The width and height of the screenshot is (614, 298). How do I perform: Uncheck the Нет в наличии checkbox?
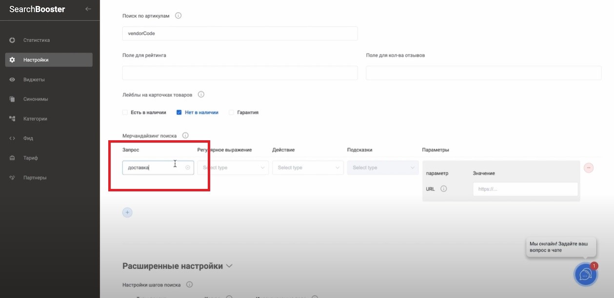click(179, 112)
